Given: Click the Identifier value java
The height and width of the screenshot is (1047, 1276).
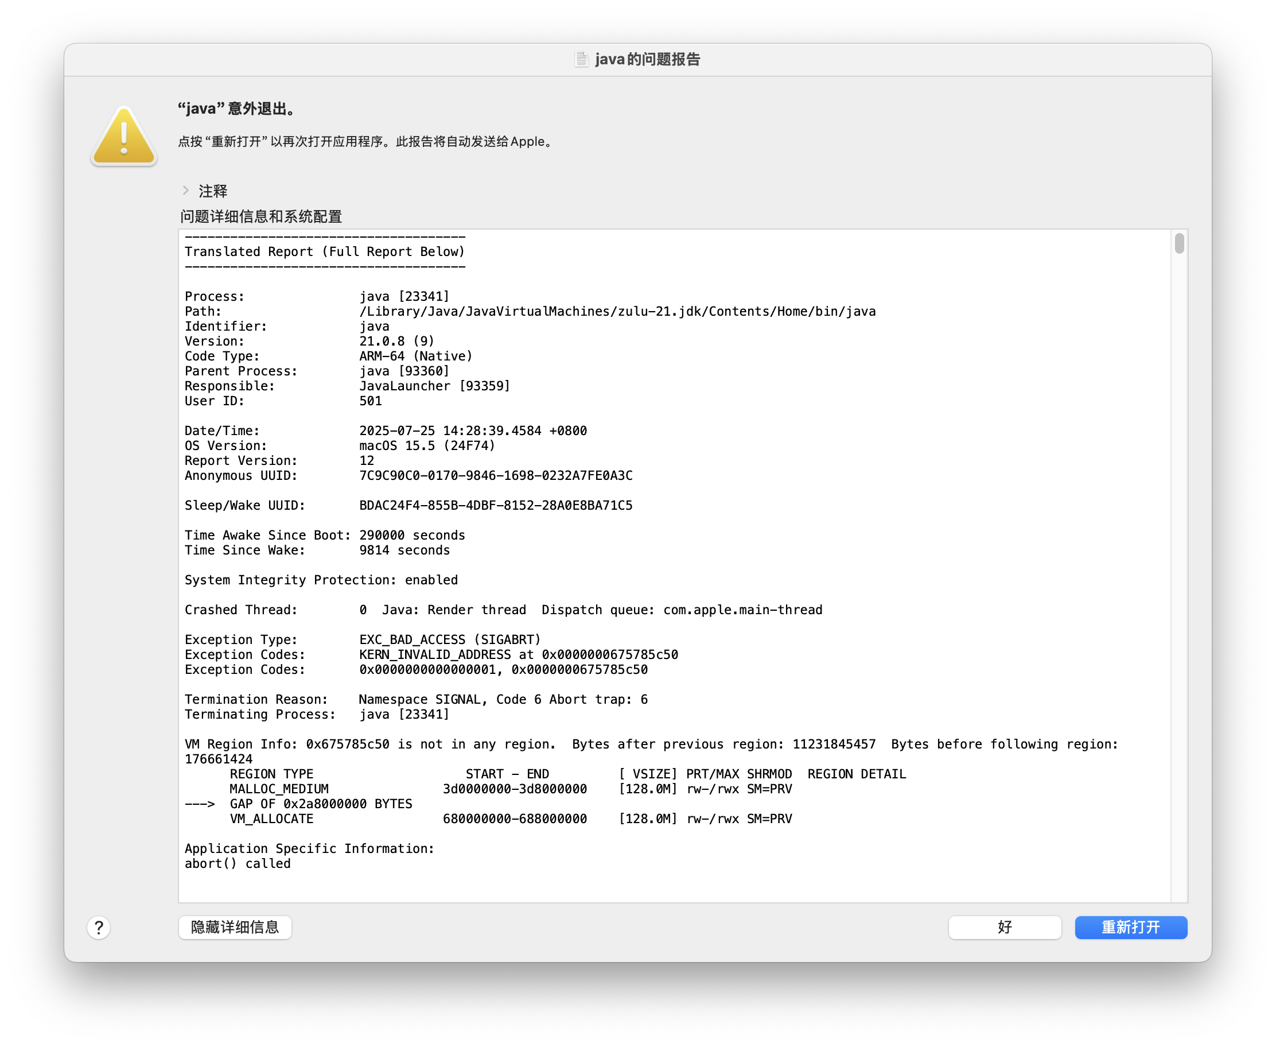Looking at the screenshot, I should point(374,326).
